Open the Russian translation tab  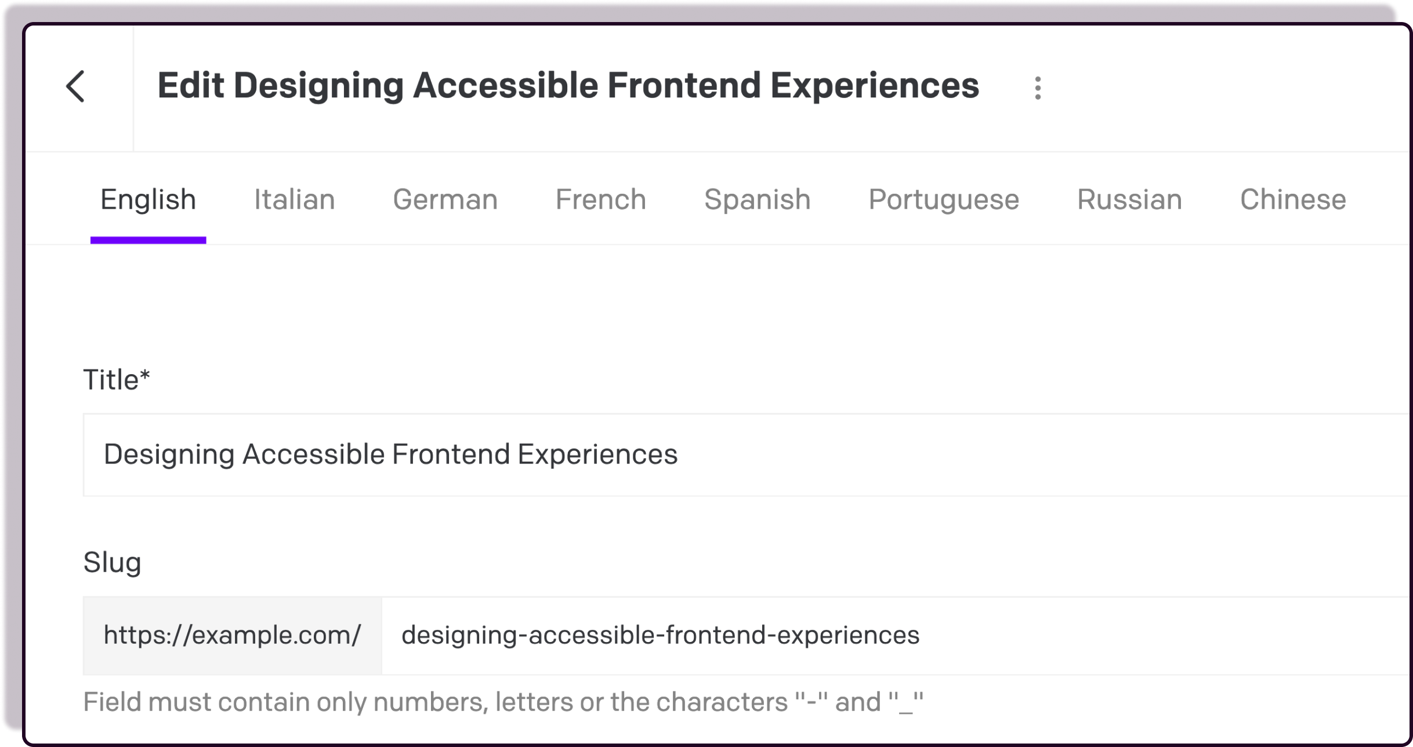point(1129,200)
